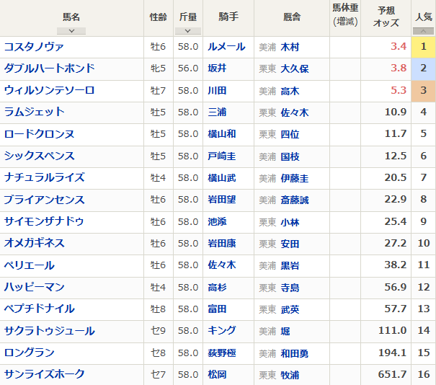Screen dimensions: 436x385
Task: Open jockey キング's page
Action: (x=221, y=331)
